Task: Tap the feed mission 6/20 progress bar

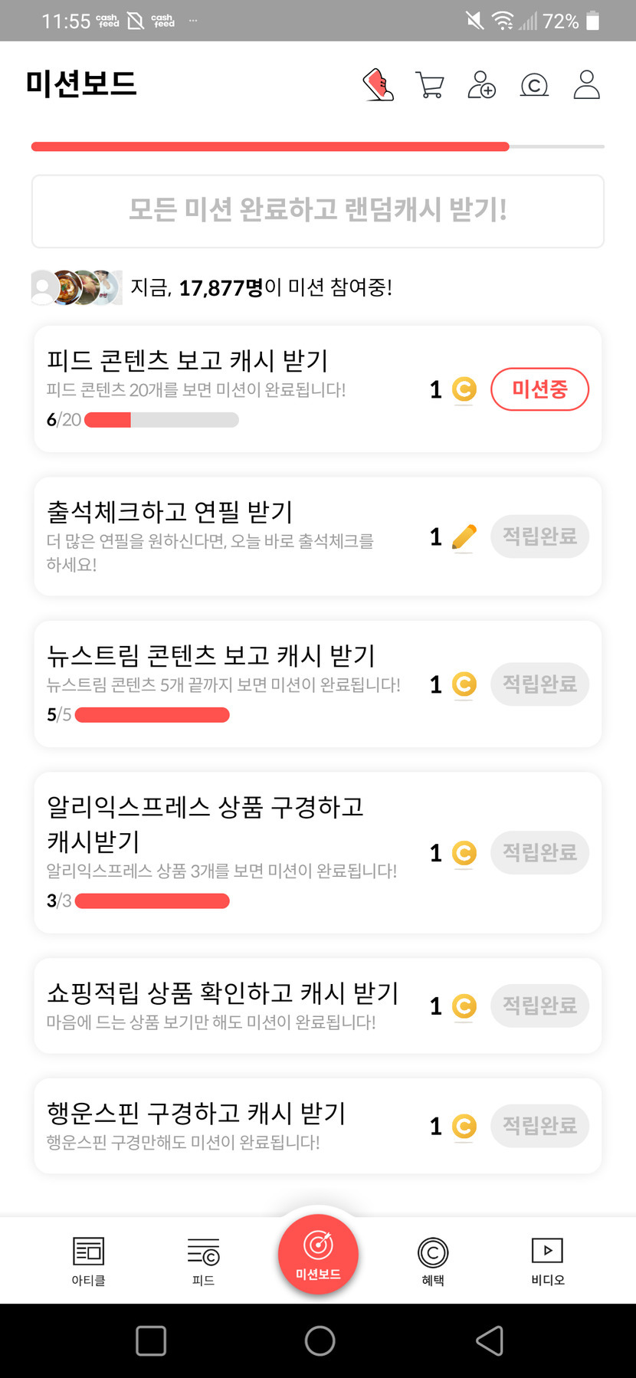Action: pos(161,420)
